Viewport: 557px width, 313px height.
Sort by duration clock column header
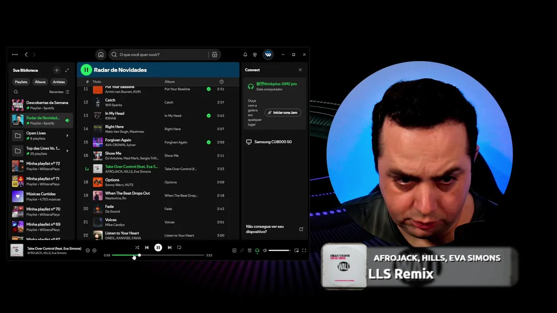[221, 82]
